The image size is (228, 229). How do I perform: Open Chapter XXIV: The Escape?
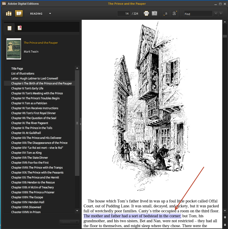pos(27,197)
